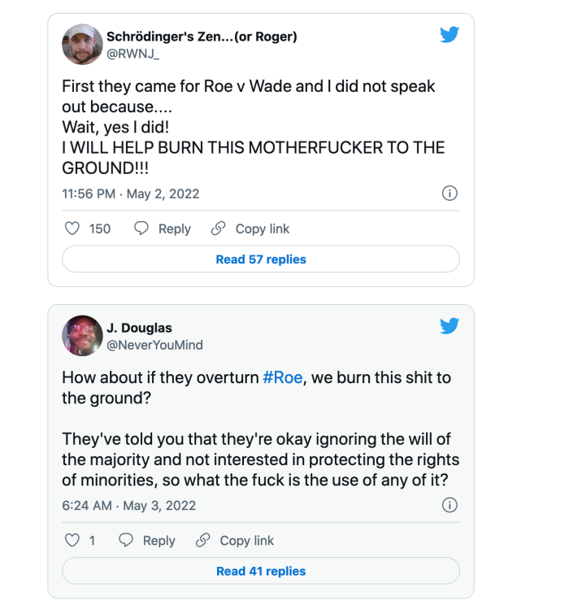
Task: Expand Read 57 replies
Action: (x=261, y=259)
